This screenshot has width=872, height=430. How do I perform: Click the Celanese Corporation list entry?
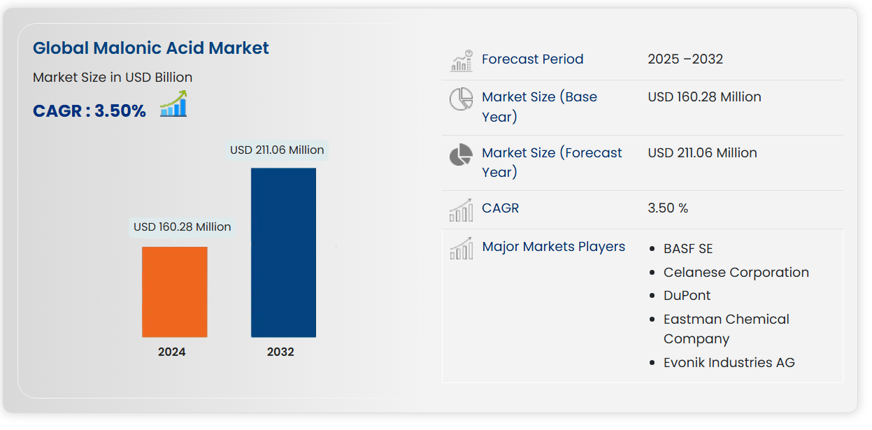(736, 273)
